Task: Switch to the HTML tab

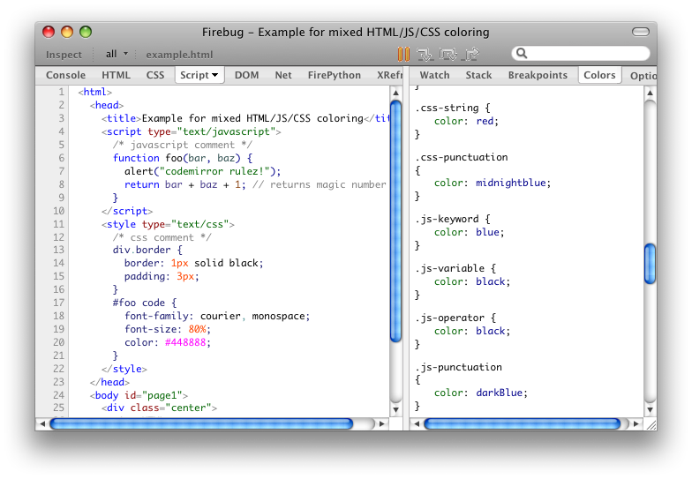Action: (x=117, y=75)
